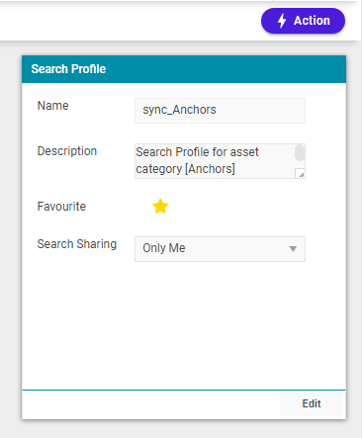Click the blank footer bar beside Edit

[x=151, y=403]
